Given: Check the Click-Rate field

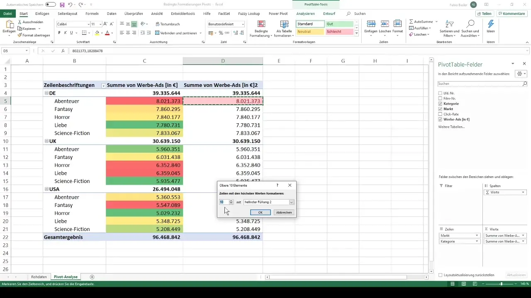Looking at the screenshot, I should [x=440, y=114].
